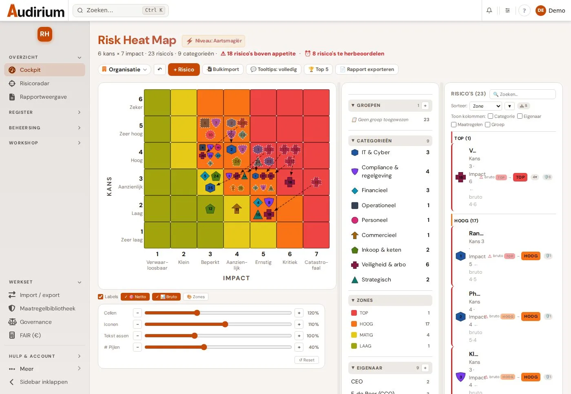Screen dimensions: 571x394
Task: Click the grouping count 5 icon button
Action: click(523, 106)
